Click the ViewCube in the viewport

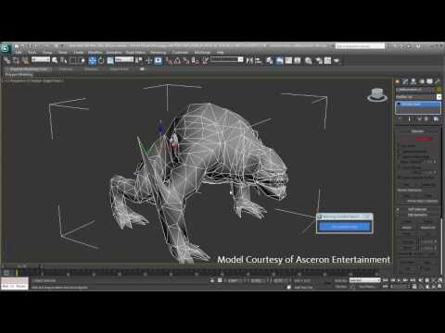coord(377,94)
